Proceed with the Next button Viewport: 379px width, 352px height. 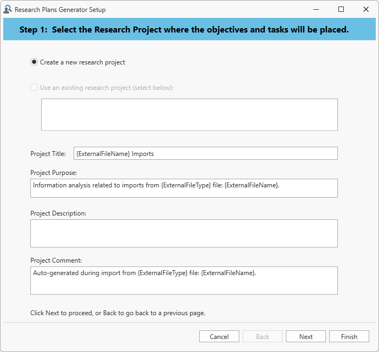tap(306, 336)
